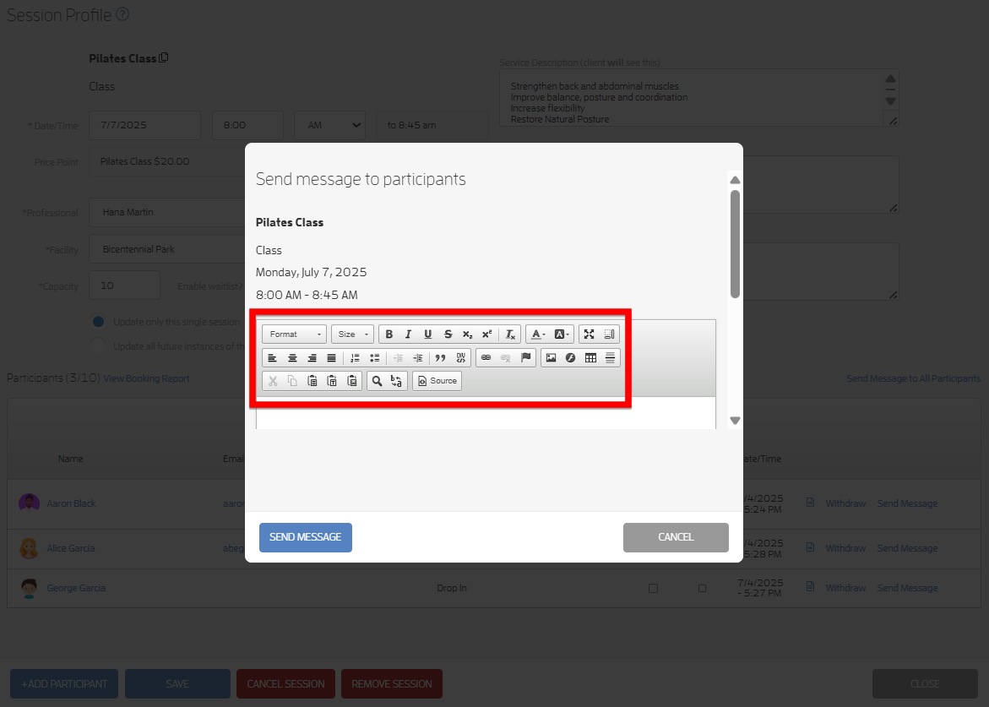Click Paste from Word icon

[x=352, y=381]
